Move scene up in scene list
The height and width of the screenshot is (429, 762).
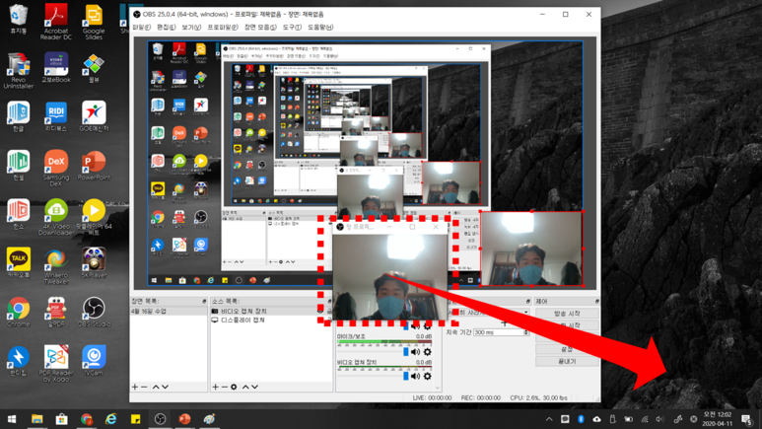coord(156,387)
